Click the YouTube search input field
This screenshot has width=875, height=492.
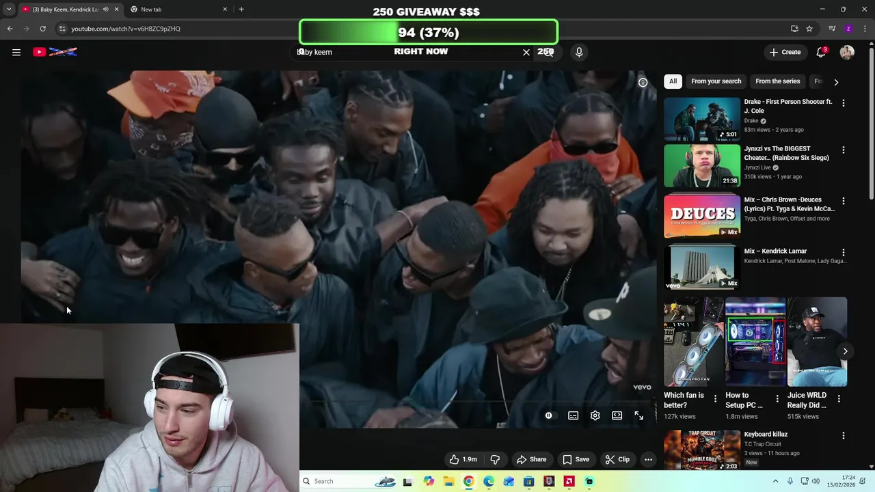pos(410,52)
